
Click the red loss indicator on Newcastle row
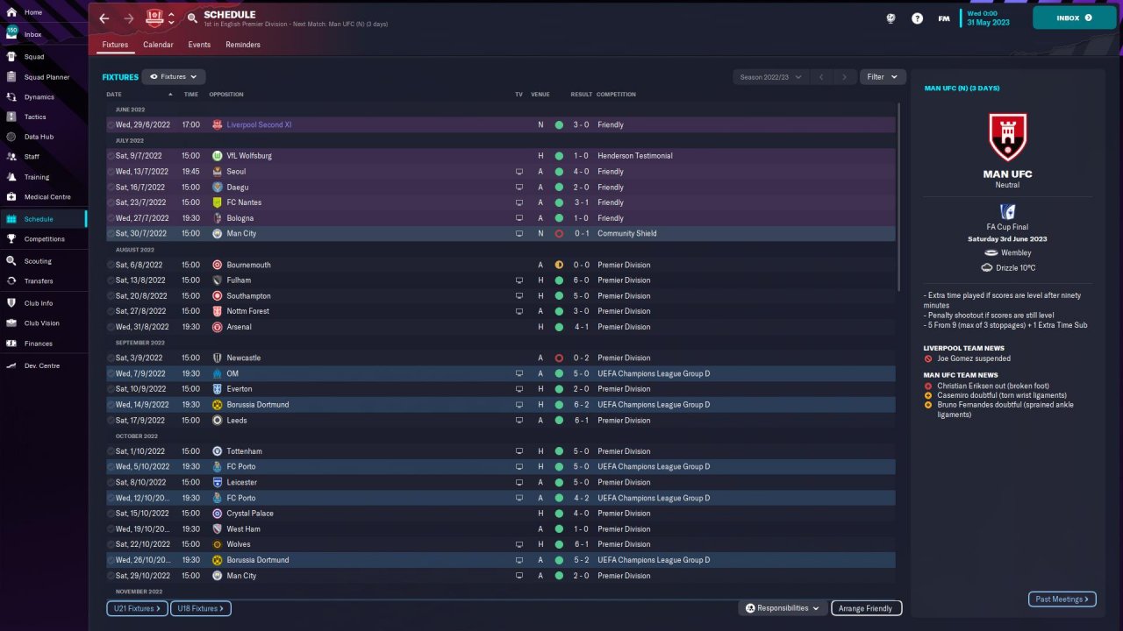[559, 358]
